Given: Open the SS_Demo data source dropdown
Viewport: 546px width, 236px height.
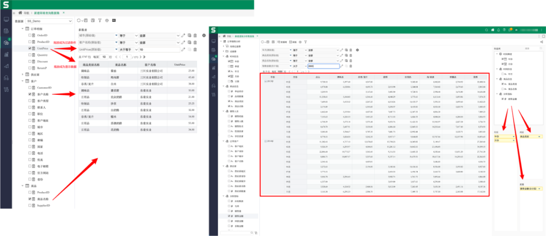Looking at the screenshot, I should click(49, 21).
